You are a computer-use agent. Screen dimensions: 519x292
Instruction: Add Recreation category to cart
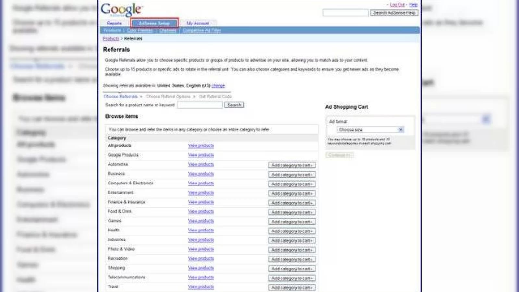292,260
